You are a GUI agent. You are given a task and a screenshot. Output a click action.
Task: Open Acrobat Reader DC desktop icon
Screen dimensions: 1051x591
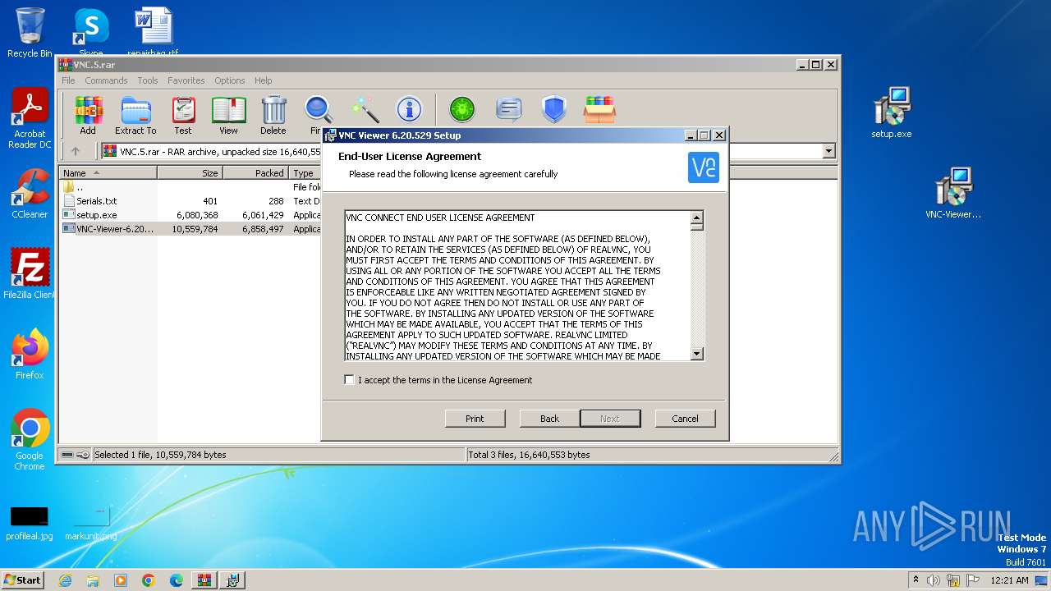[30, 119]
